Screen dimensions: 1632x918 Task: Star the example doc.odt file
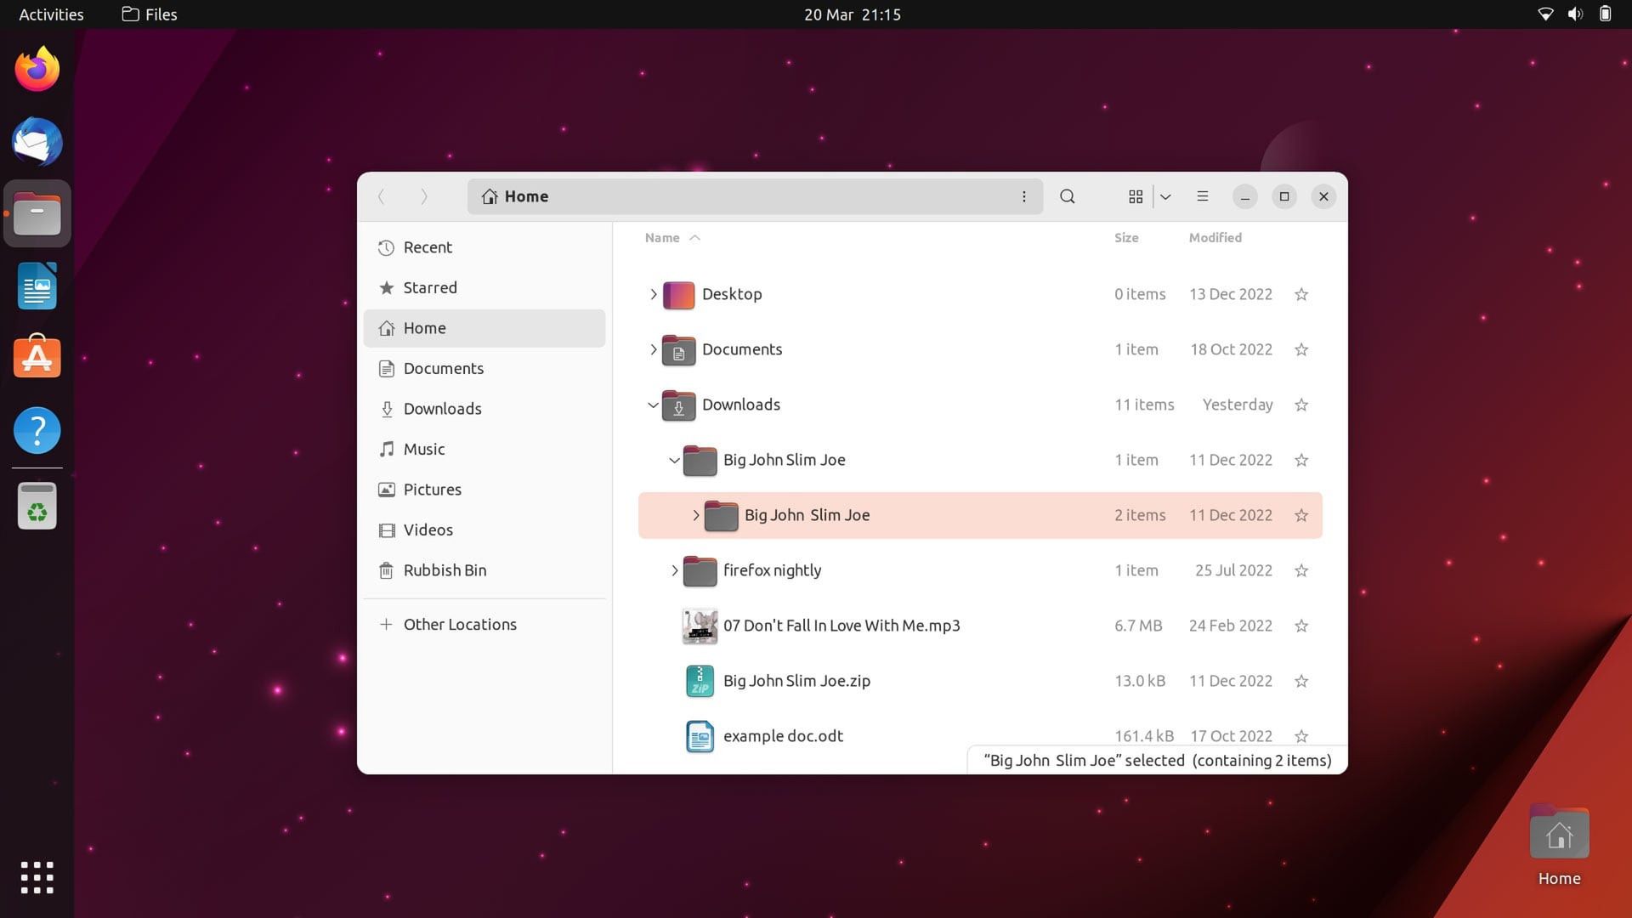(x=1301, y=736)
